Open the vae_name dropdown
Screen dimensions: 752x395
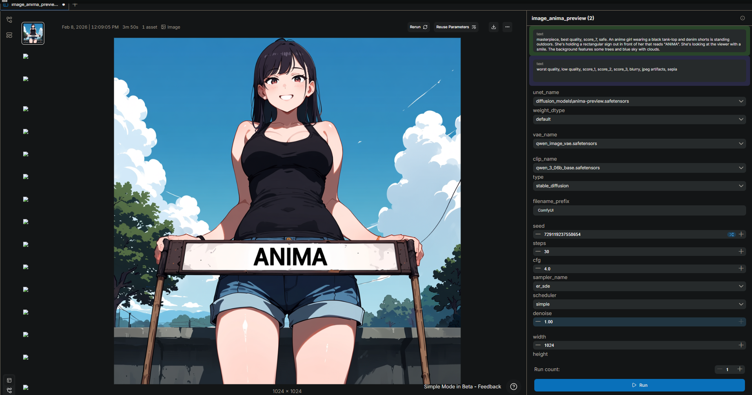click(x=639, y=143)
